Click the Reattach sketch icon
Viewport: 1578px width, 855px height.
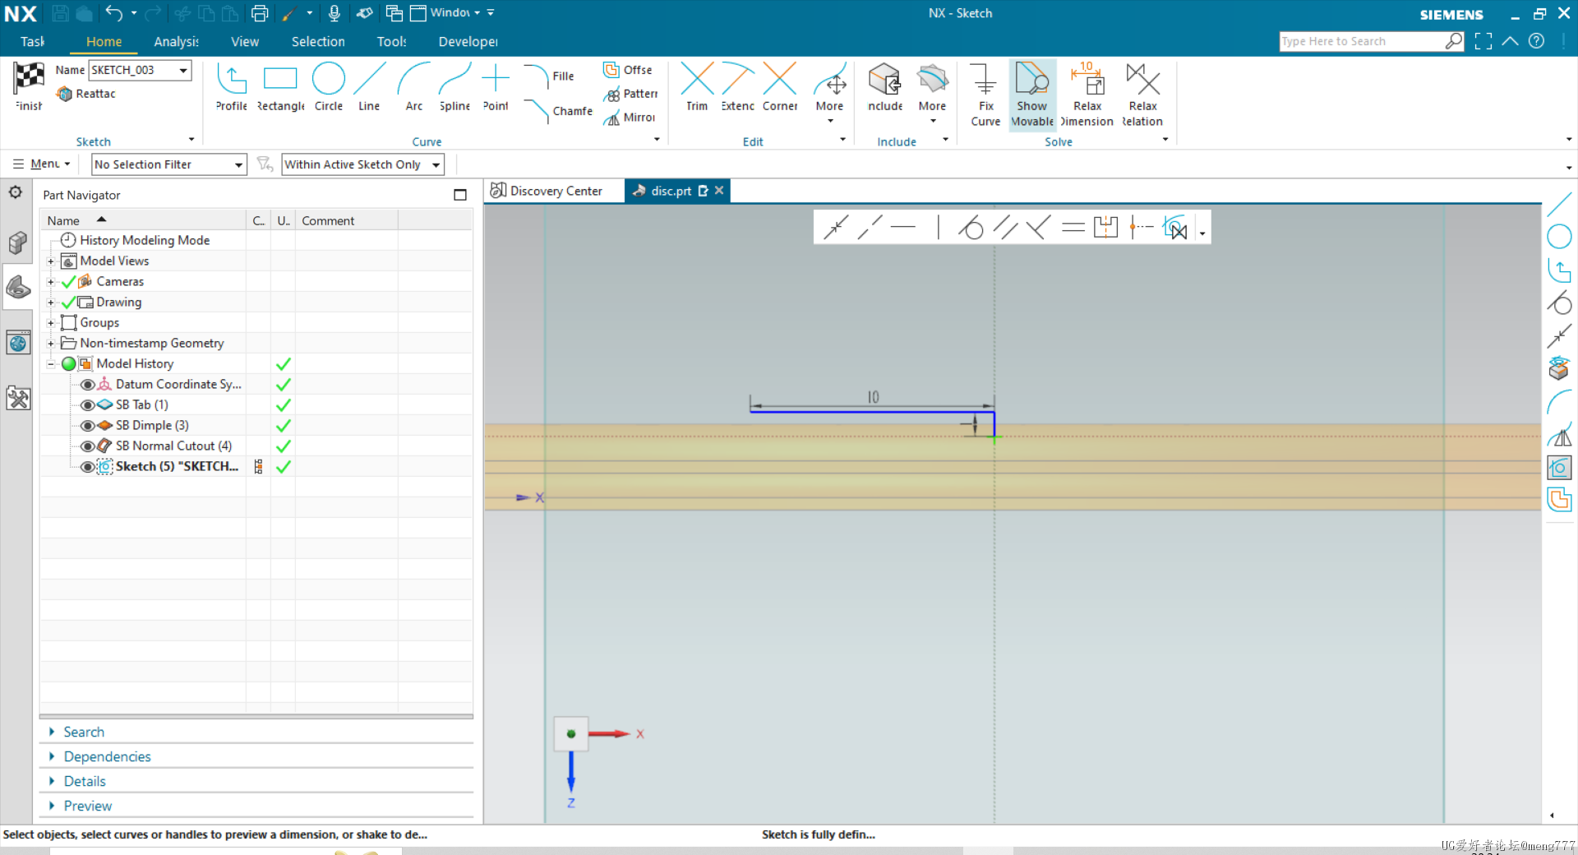click(x=64, y=94)
